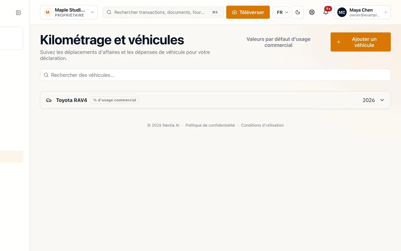Open Conditions d'utilisation link
401x251 pixels.
pyautogui.click(x=262, y=125)
